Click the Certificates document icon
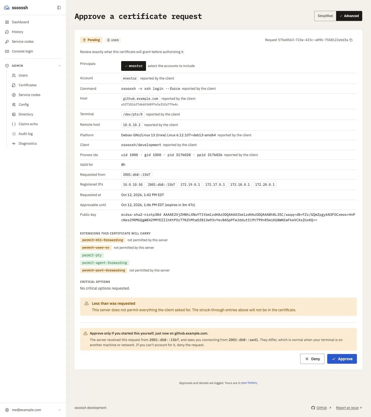 (14, 85)
